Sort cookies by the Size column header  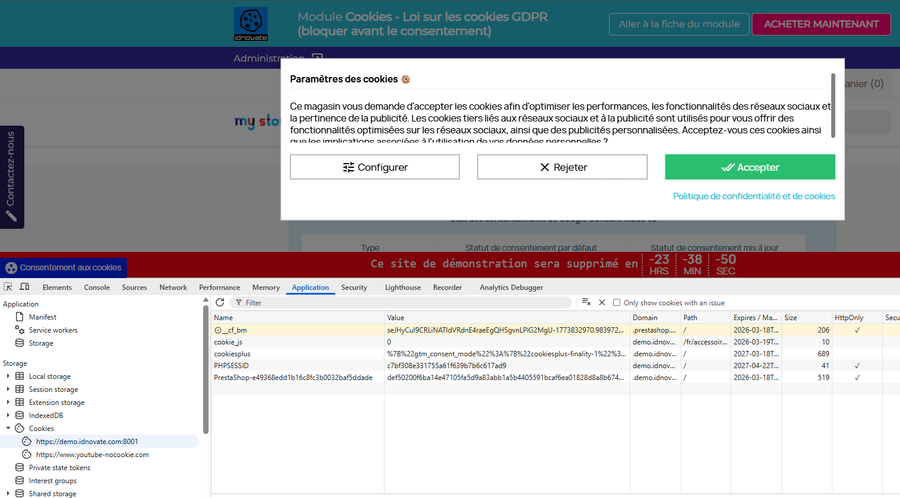tap(806, 318)
